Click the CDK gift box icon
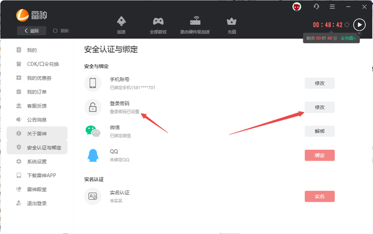Viewport: 373px width, 234px height. 19,63
